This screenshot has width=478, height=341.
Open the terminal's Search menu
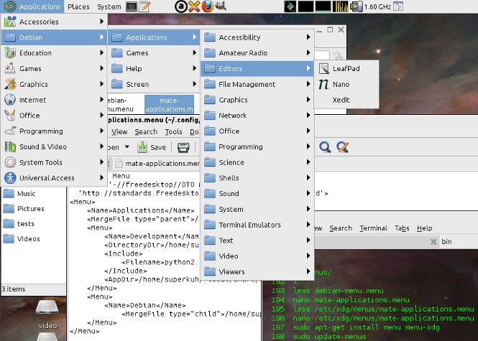[x=341, y=228]
